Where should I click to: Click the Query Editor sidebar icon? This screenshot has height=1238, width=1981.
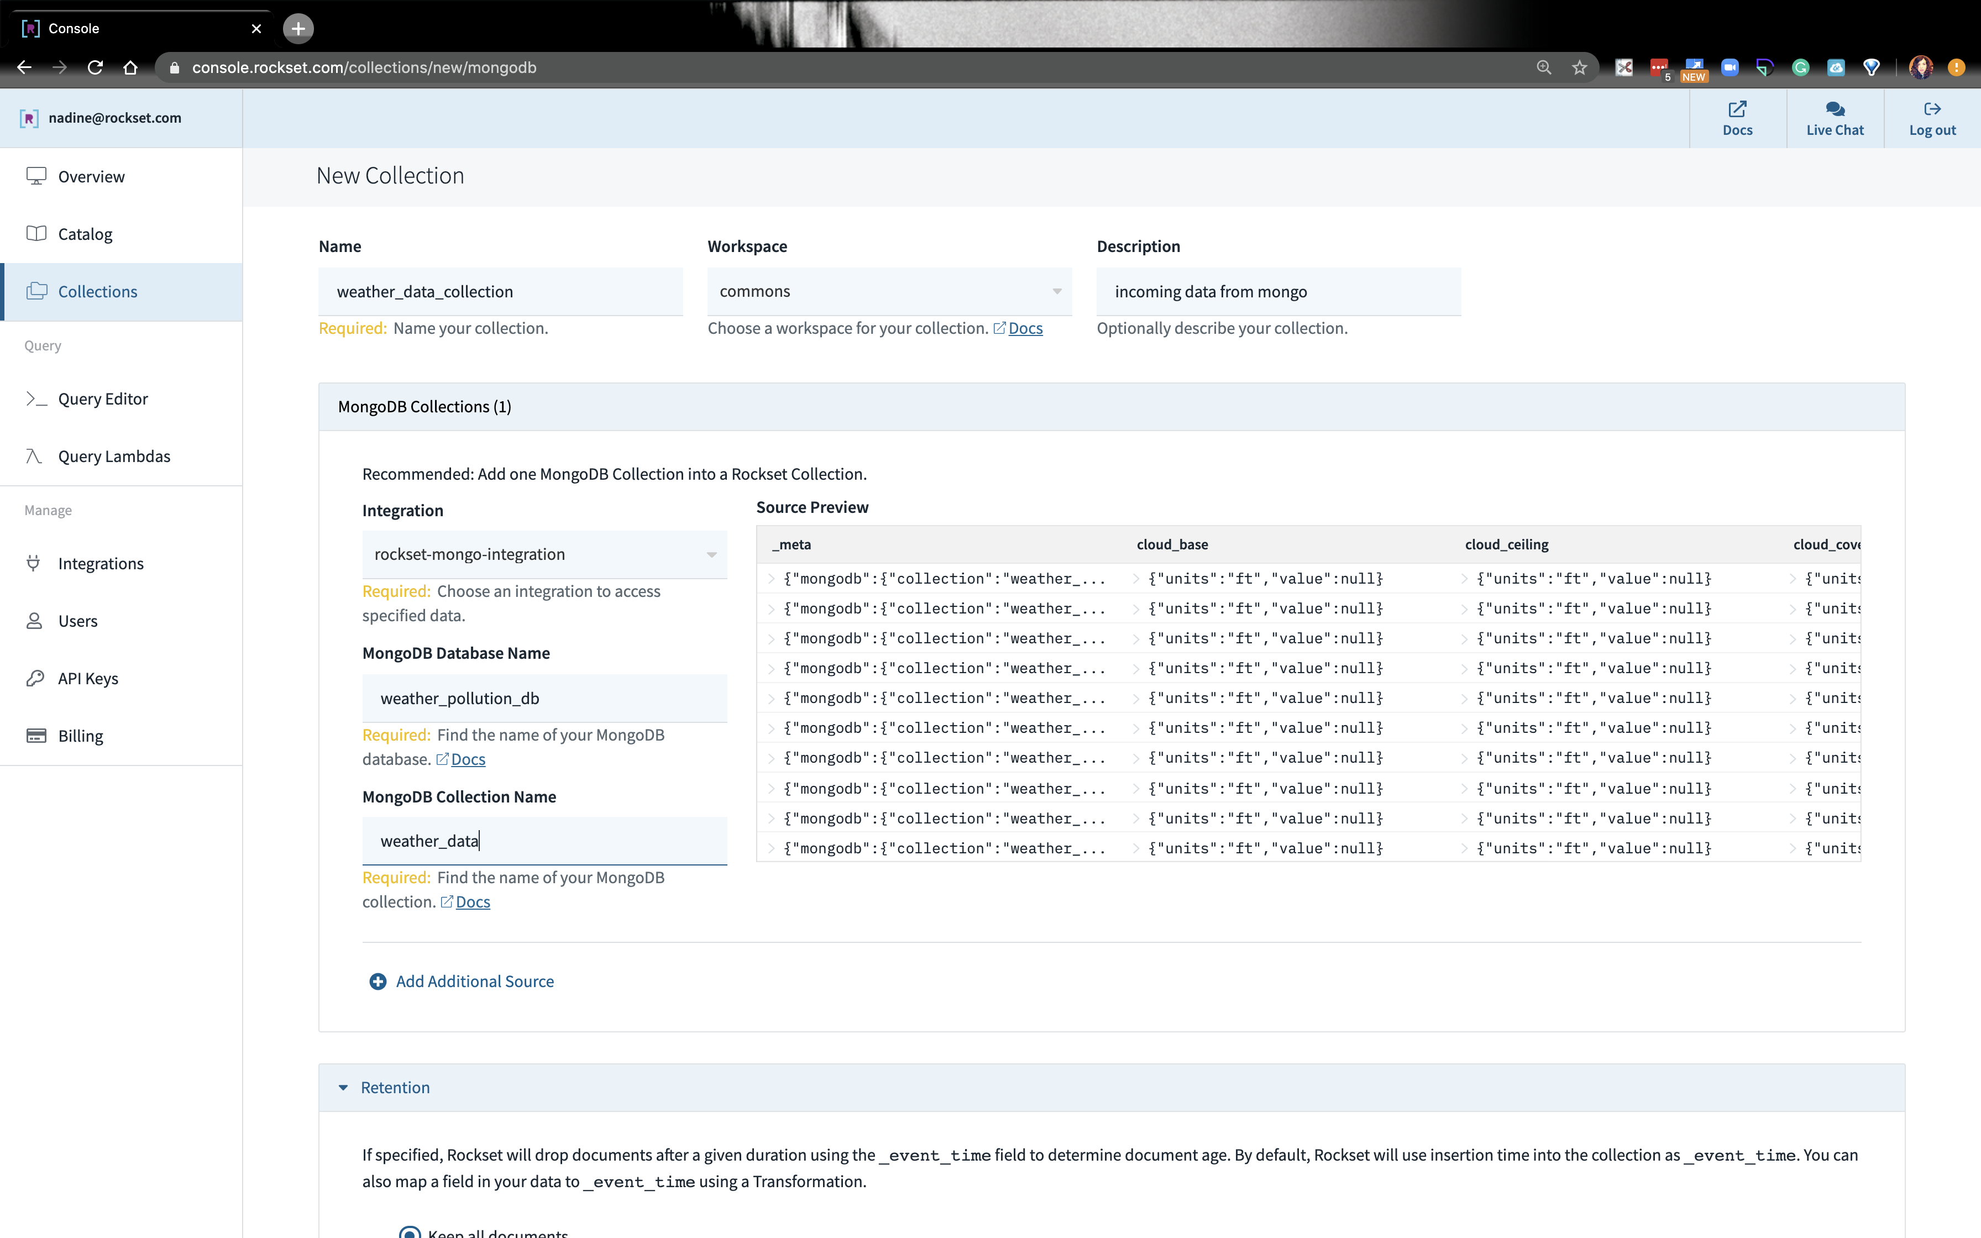(37, 398)
